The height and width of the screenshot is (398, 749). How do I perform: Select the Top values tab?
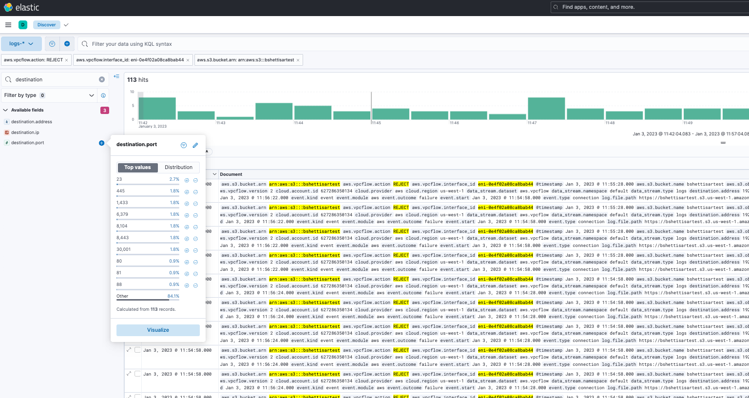click(x=137, y=168)
